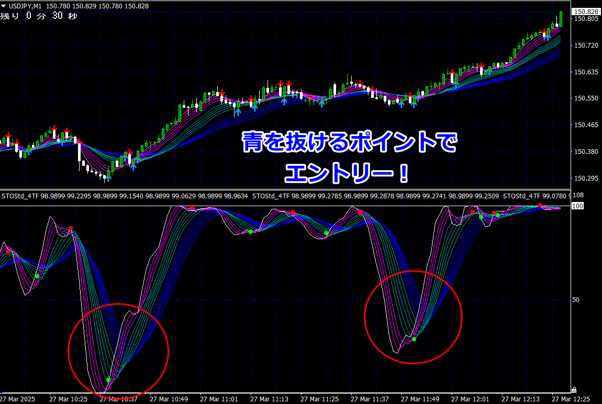Click the 150.635 price axis label

pyautogui.click(x=586, y=72)
